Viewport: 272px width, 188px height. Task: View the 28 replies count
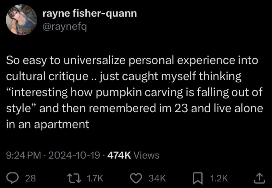[x=30, y=178]
